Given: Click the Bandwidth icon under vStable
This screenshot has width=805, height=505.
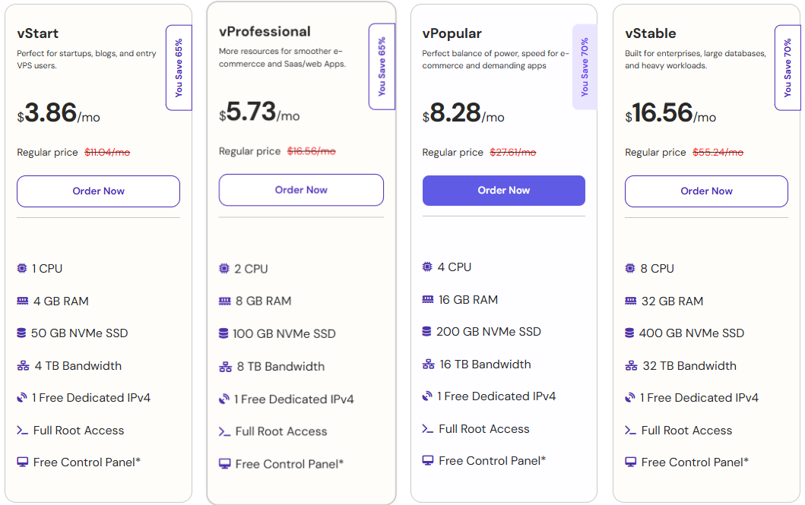Looking at the screenshot, I should point(631,365).
